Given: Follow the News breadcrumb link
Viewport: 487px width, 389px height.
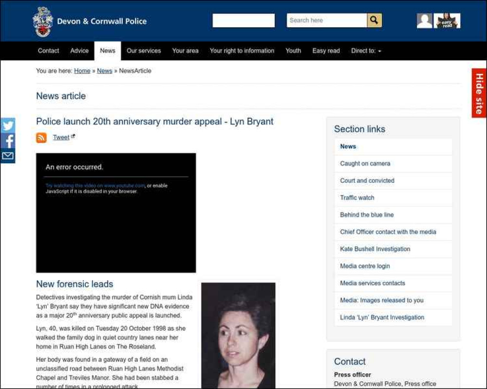Looking at the screenshot, I should point(104,71).
